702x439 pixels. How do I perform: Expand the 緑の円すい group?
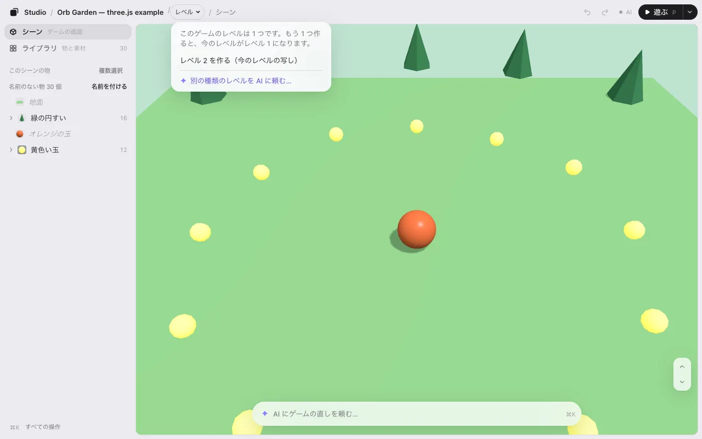click(11, 118)
